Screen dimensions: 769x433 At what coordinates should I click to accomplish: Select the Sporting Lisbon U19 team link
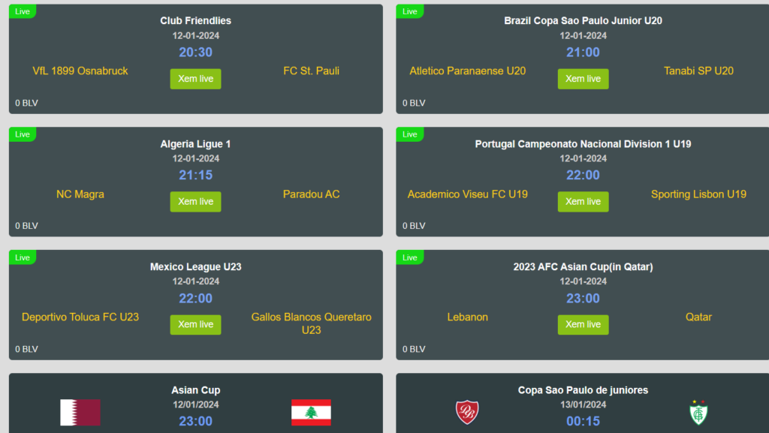(x=698, y=194)
